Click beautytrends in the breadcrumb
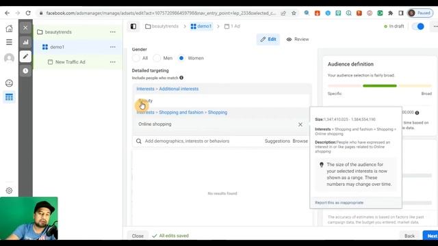The height and width of the screenshot is (246, 438). coord(162,26)
